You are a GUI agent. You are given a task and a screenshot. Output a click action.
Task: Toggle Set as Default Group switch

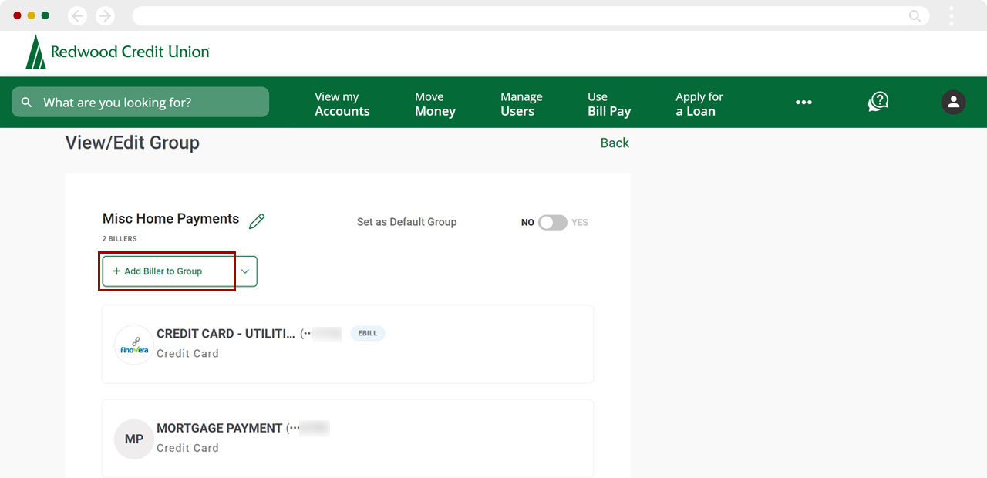[x=552, y=222]
